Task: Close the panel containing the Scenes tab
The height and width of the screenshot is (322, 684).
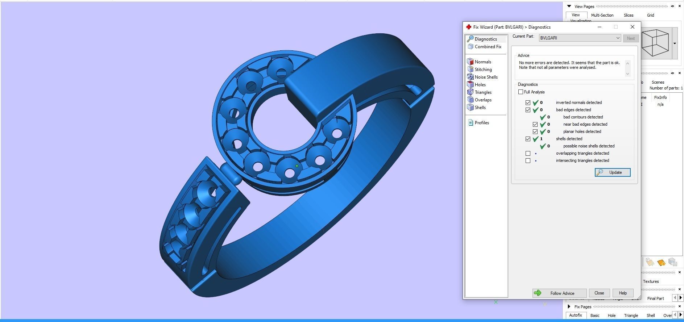Action: click(680, 73)
